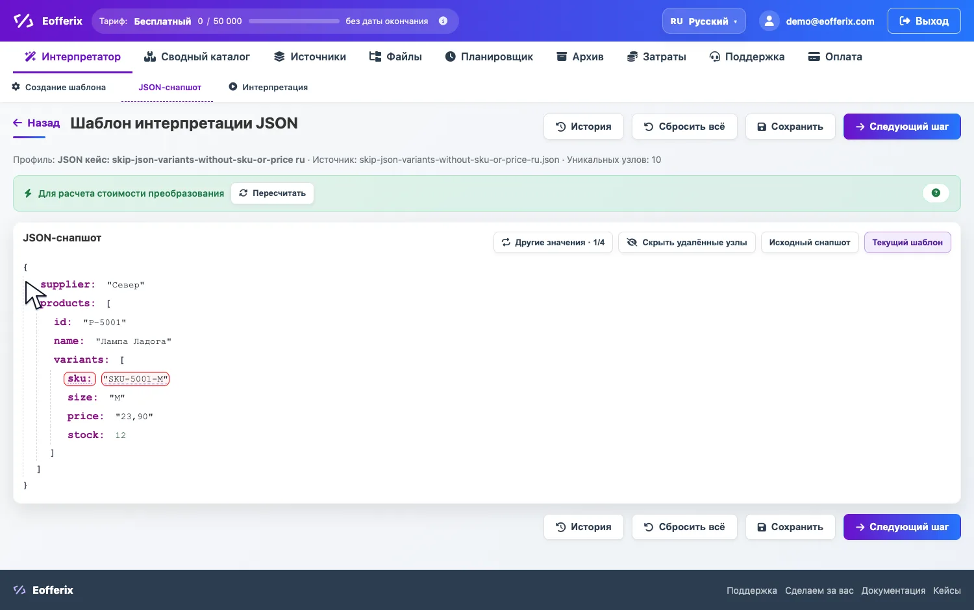This screenshot has width=974, height=610.
Task: Click the footer Eofferix logo
Action: pyautogui.click(x=44, y=590)
